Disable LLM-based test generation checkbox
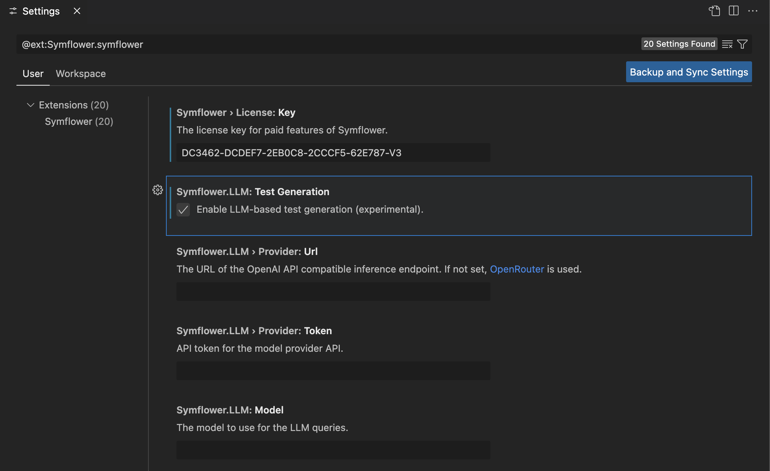 (x=183, y=210)
